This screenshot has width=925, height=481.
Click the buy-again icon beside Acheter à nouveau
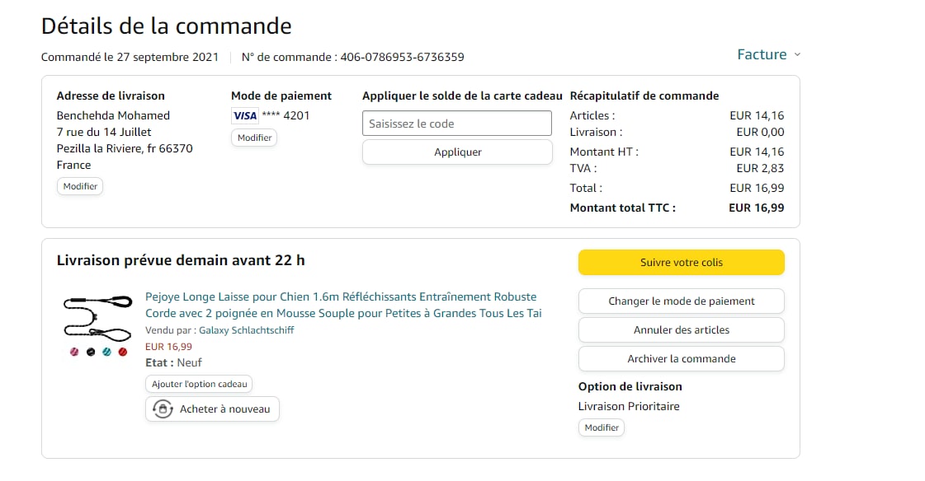pyautogui.click(x=163, y=409)
